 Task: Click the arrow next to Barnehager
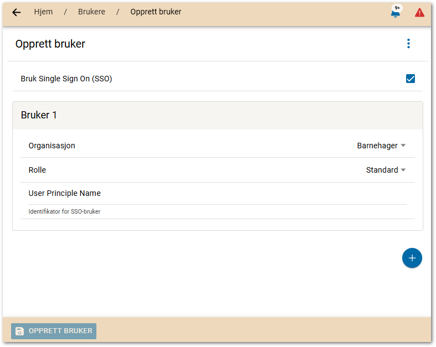pyautogui.click(x=403, y=146)
